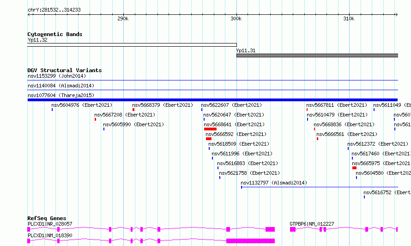411x246 pixels.
Task: Click the nsv5616883 (Ebert2021) label
Action: 248,163
